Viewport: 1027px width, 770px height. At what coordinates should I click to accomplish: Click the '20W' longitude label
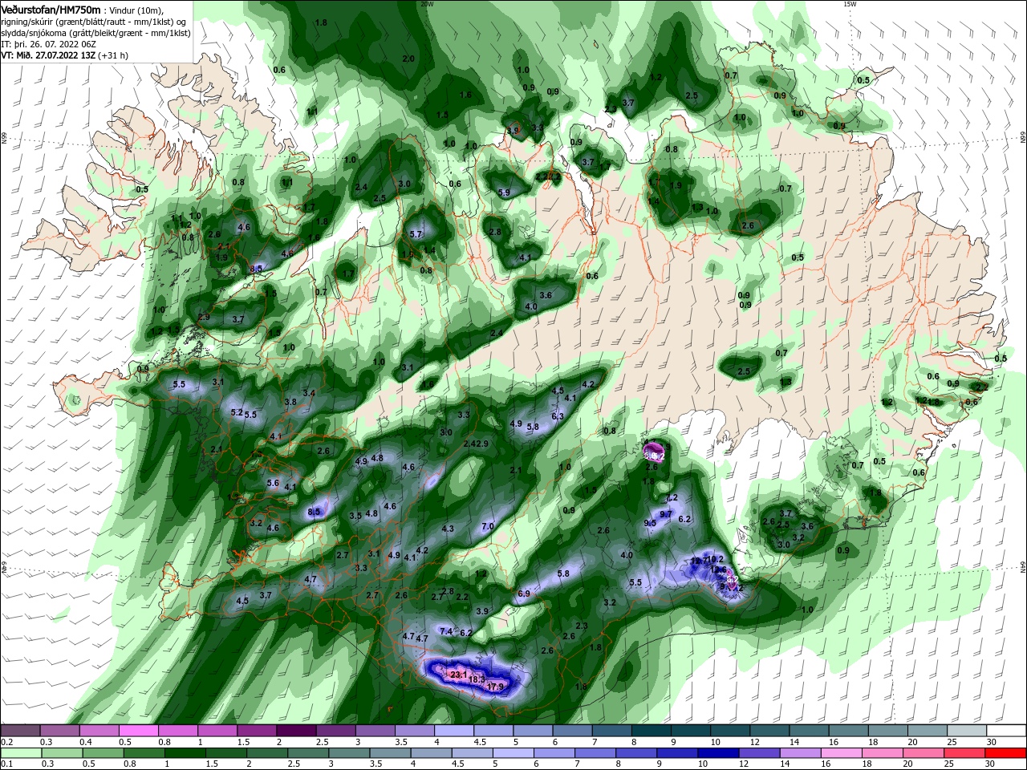coord(427,4)
